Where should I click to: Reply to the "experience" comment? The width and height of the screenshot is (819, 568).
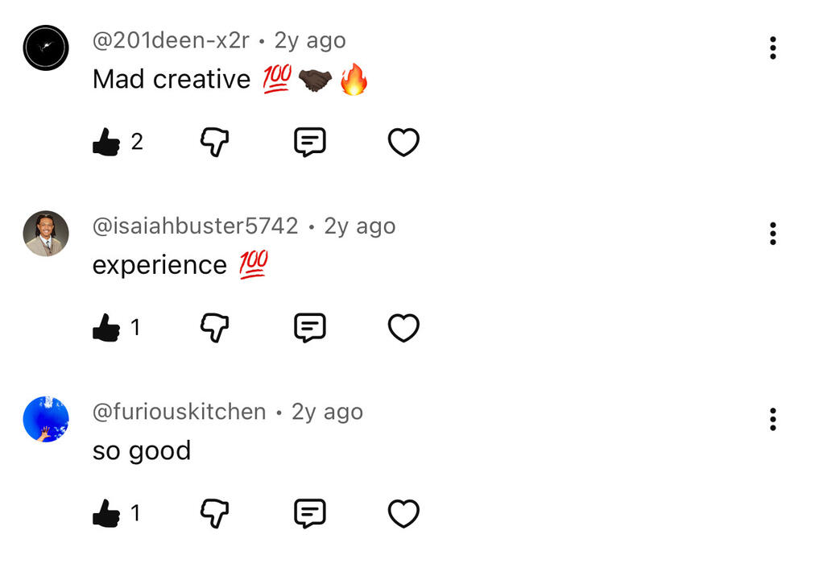pos(309,328)
